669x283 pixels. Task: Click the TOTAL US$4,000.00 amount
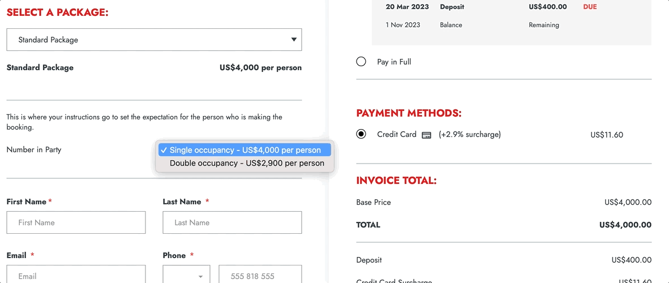(x=625, y=225)
